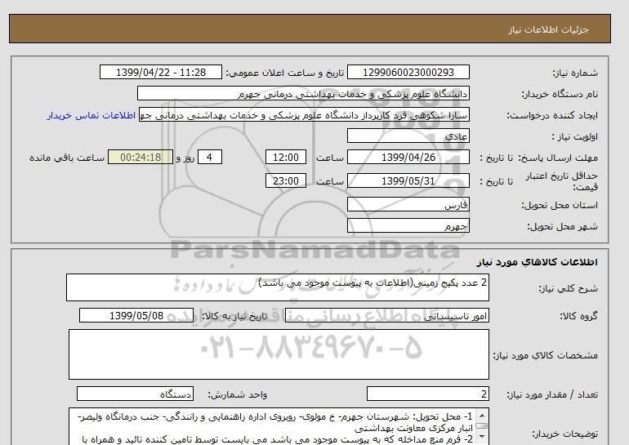The height and width of the screenshot is (445, 629).
Task: Click text ساعت باقی مانده
Action: click(x=67, y=158)
